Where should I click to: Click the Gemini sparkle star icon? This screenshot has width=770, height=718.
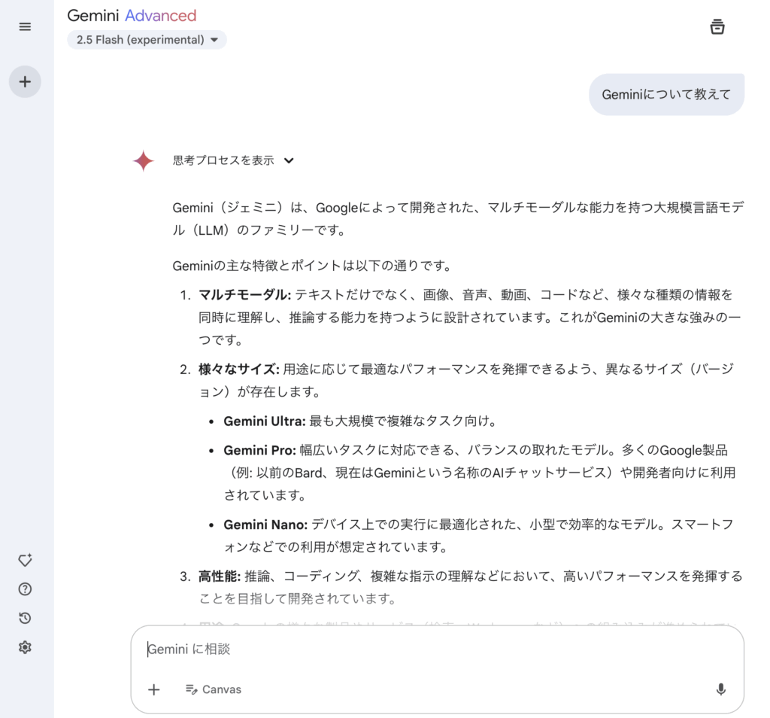coord(144,161)
